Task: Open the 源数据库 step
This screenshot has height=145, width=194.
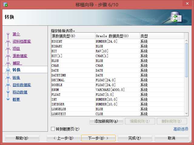Action: [20, 56]
